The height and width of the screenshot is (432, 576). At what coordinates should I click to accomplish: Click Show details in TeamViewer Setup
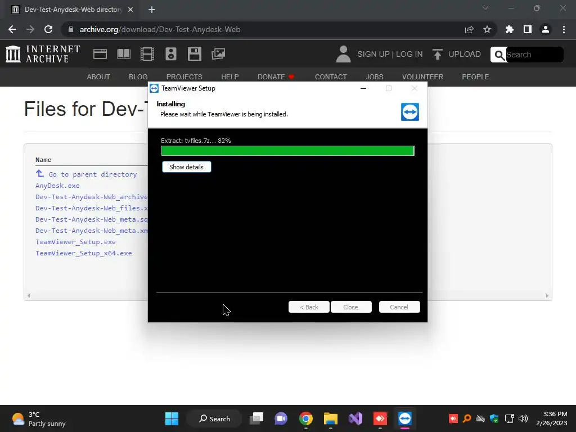[x=187, y=167]
